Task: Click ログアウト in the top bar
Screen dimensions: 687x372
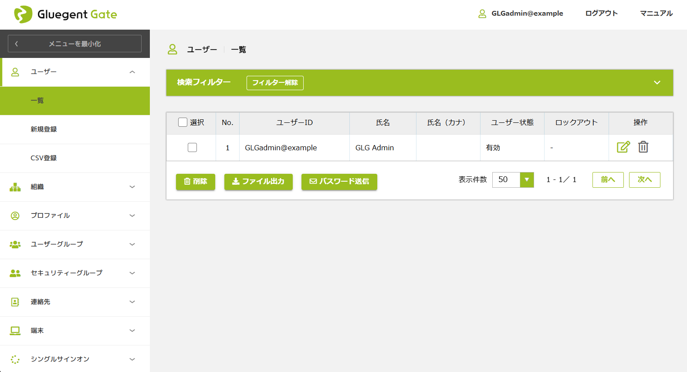Action: click(x=601, y=14)
